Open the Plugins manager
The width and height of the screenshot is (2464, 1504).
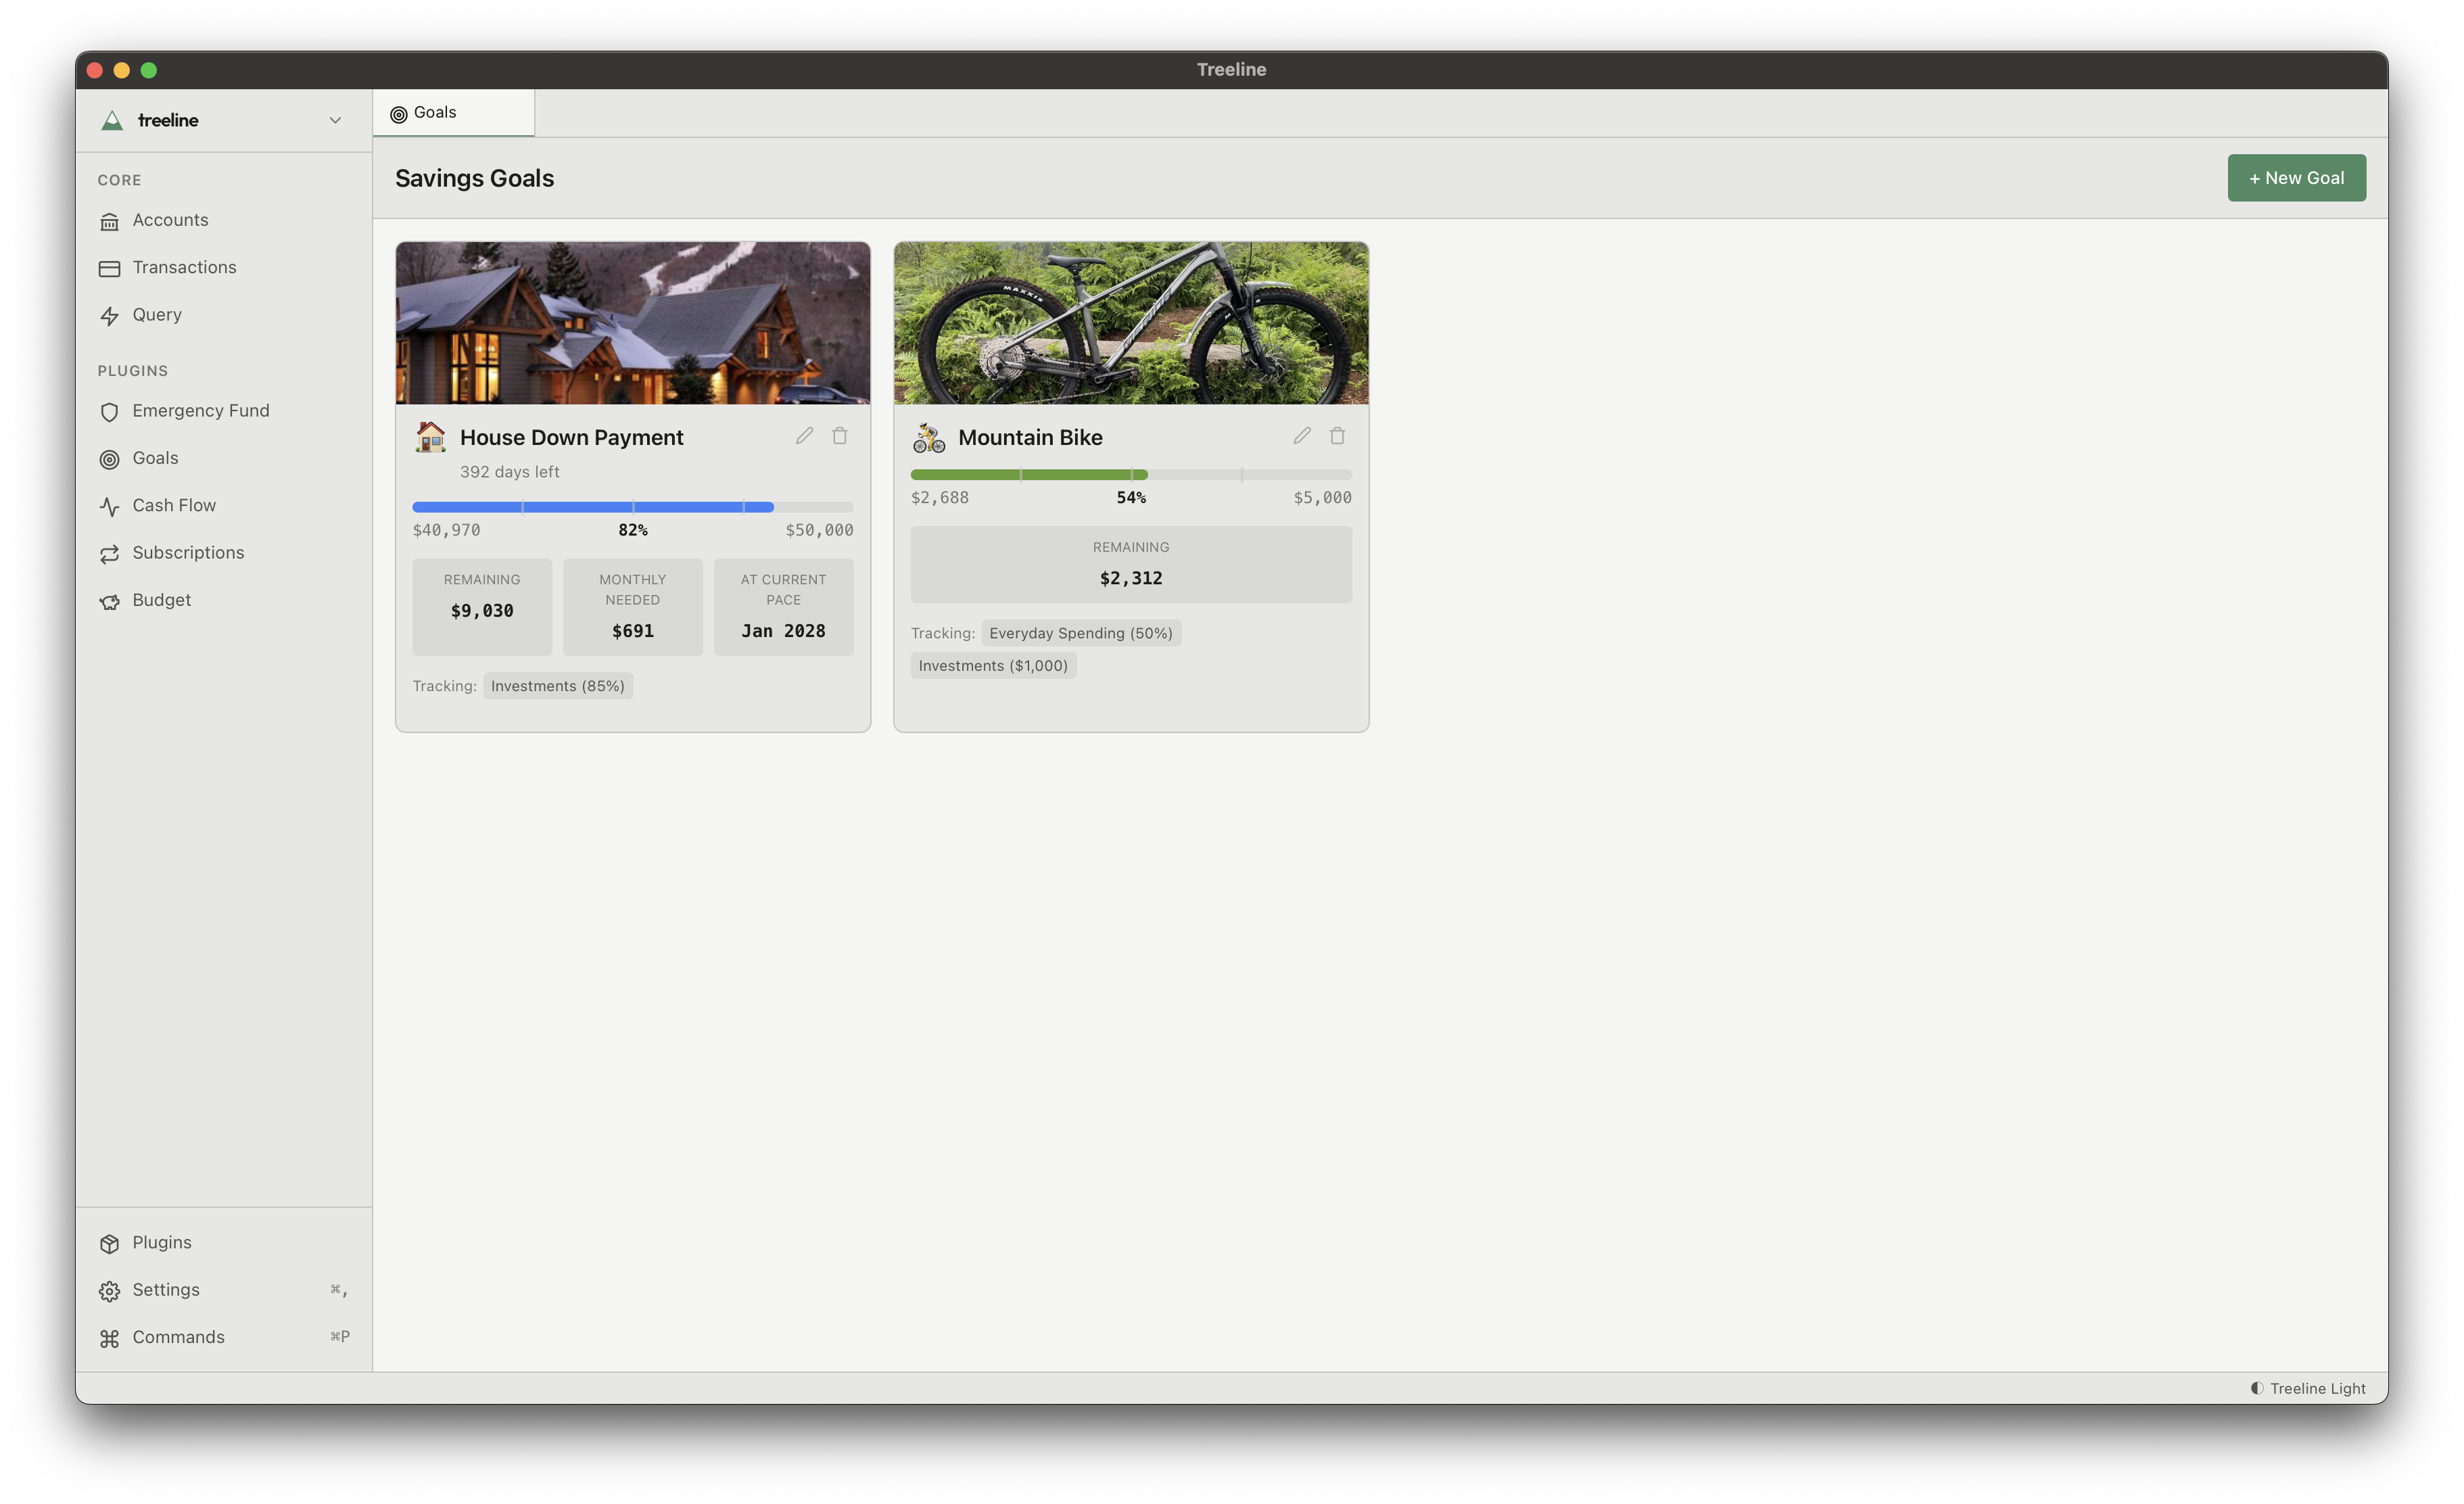pyautogui.click(x=161, y=1242)
